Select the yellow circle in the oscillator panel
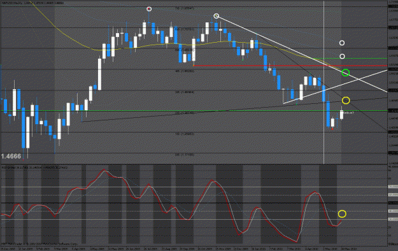This screenshot has width=398, height=251. 342,214
